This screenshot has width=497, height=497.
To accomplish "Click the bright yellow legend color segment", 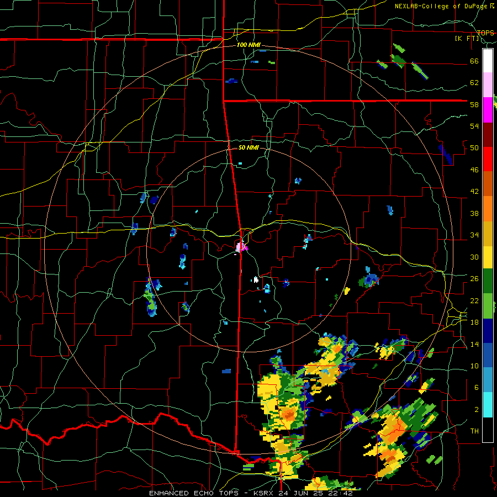I will (x=488, y=257).
